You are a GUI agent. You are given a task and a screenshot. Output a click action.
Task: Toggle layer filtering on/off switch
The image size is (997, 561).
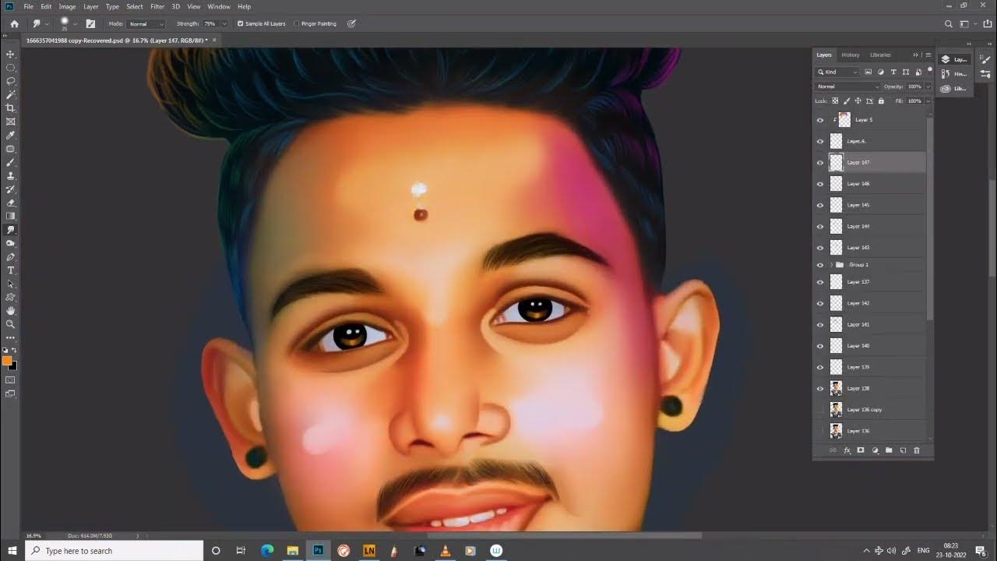929,71
